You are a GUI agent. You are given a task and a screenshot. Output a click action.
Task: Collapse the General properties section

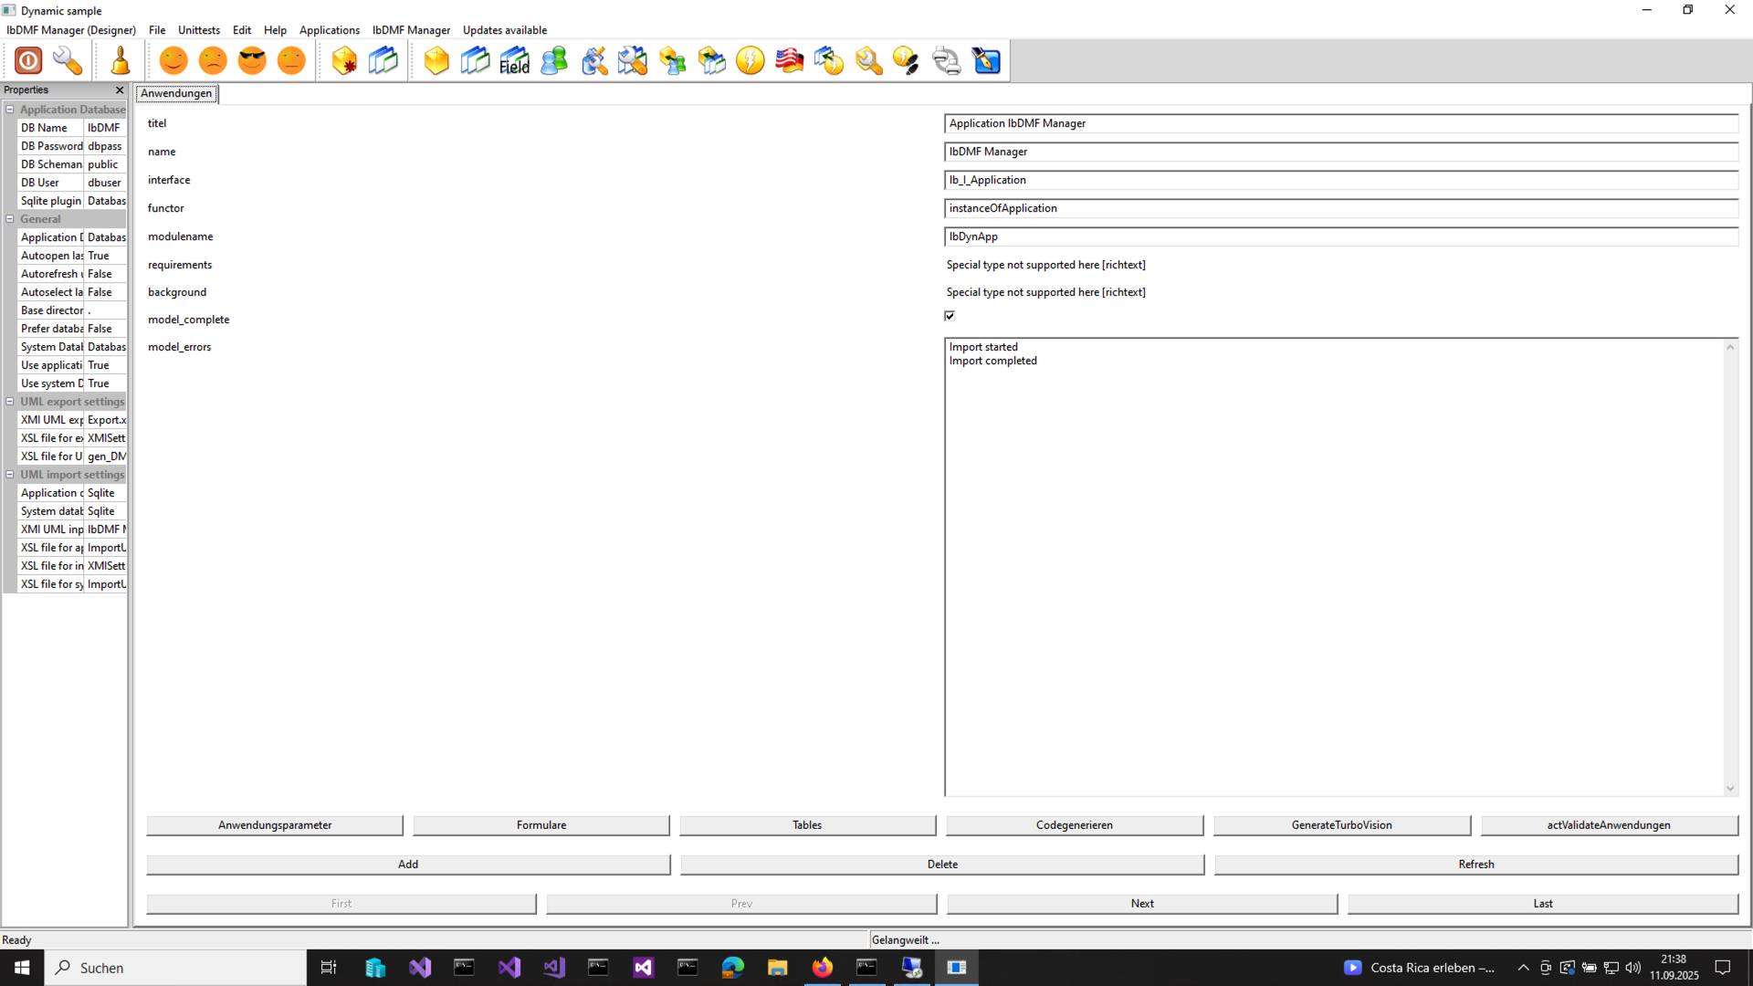(8, 219)
